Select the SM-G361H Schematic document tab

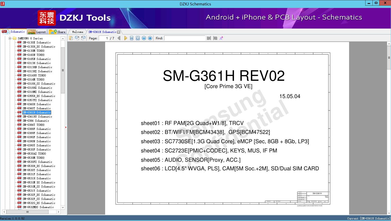pyautogui.click(x=102, y=32)
